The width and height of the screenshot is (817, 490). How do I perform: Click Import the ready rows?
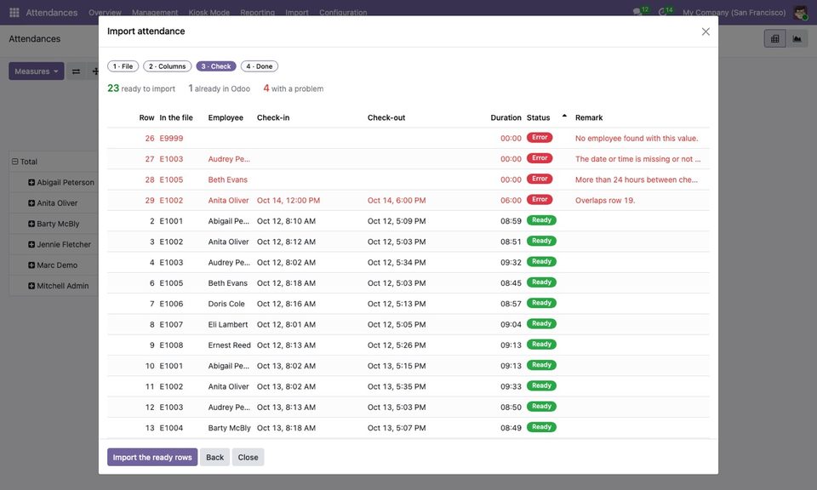pos(152,457)
